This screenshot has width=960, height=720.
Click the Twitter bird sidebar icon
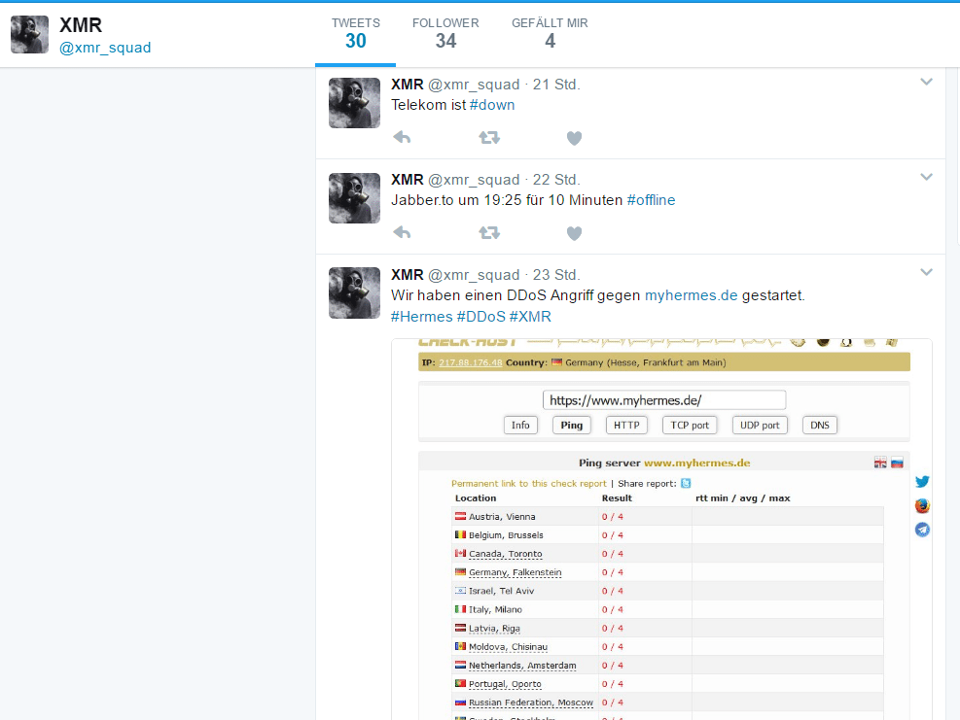point(922,481)
